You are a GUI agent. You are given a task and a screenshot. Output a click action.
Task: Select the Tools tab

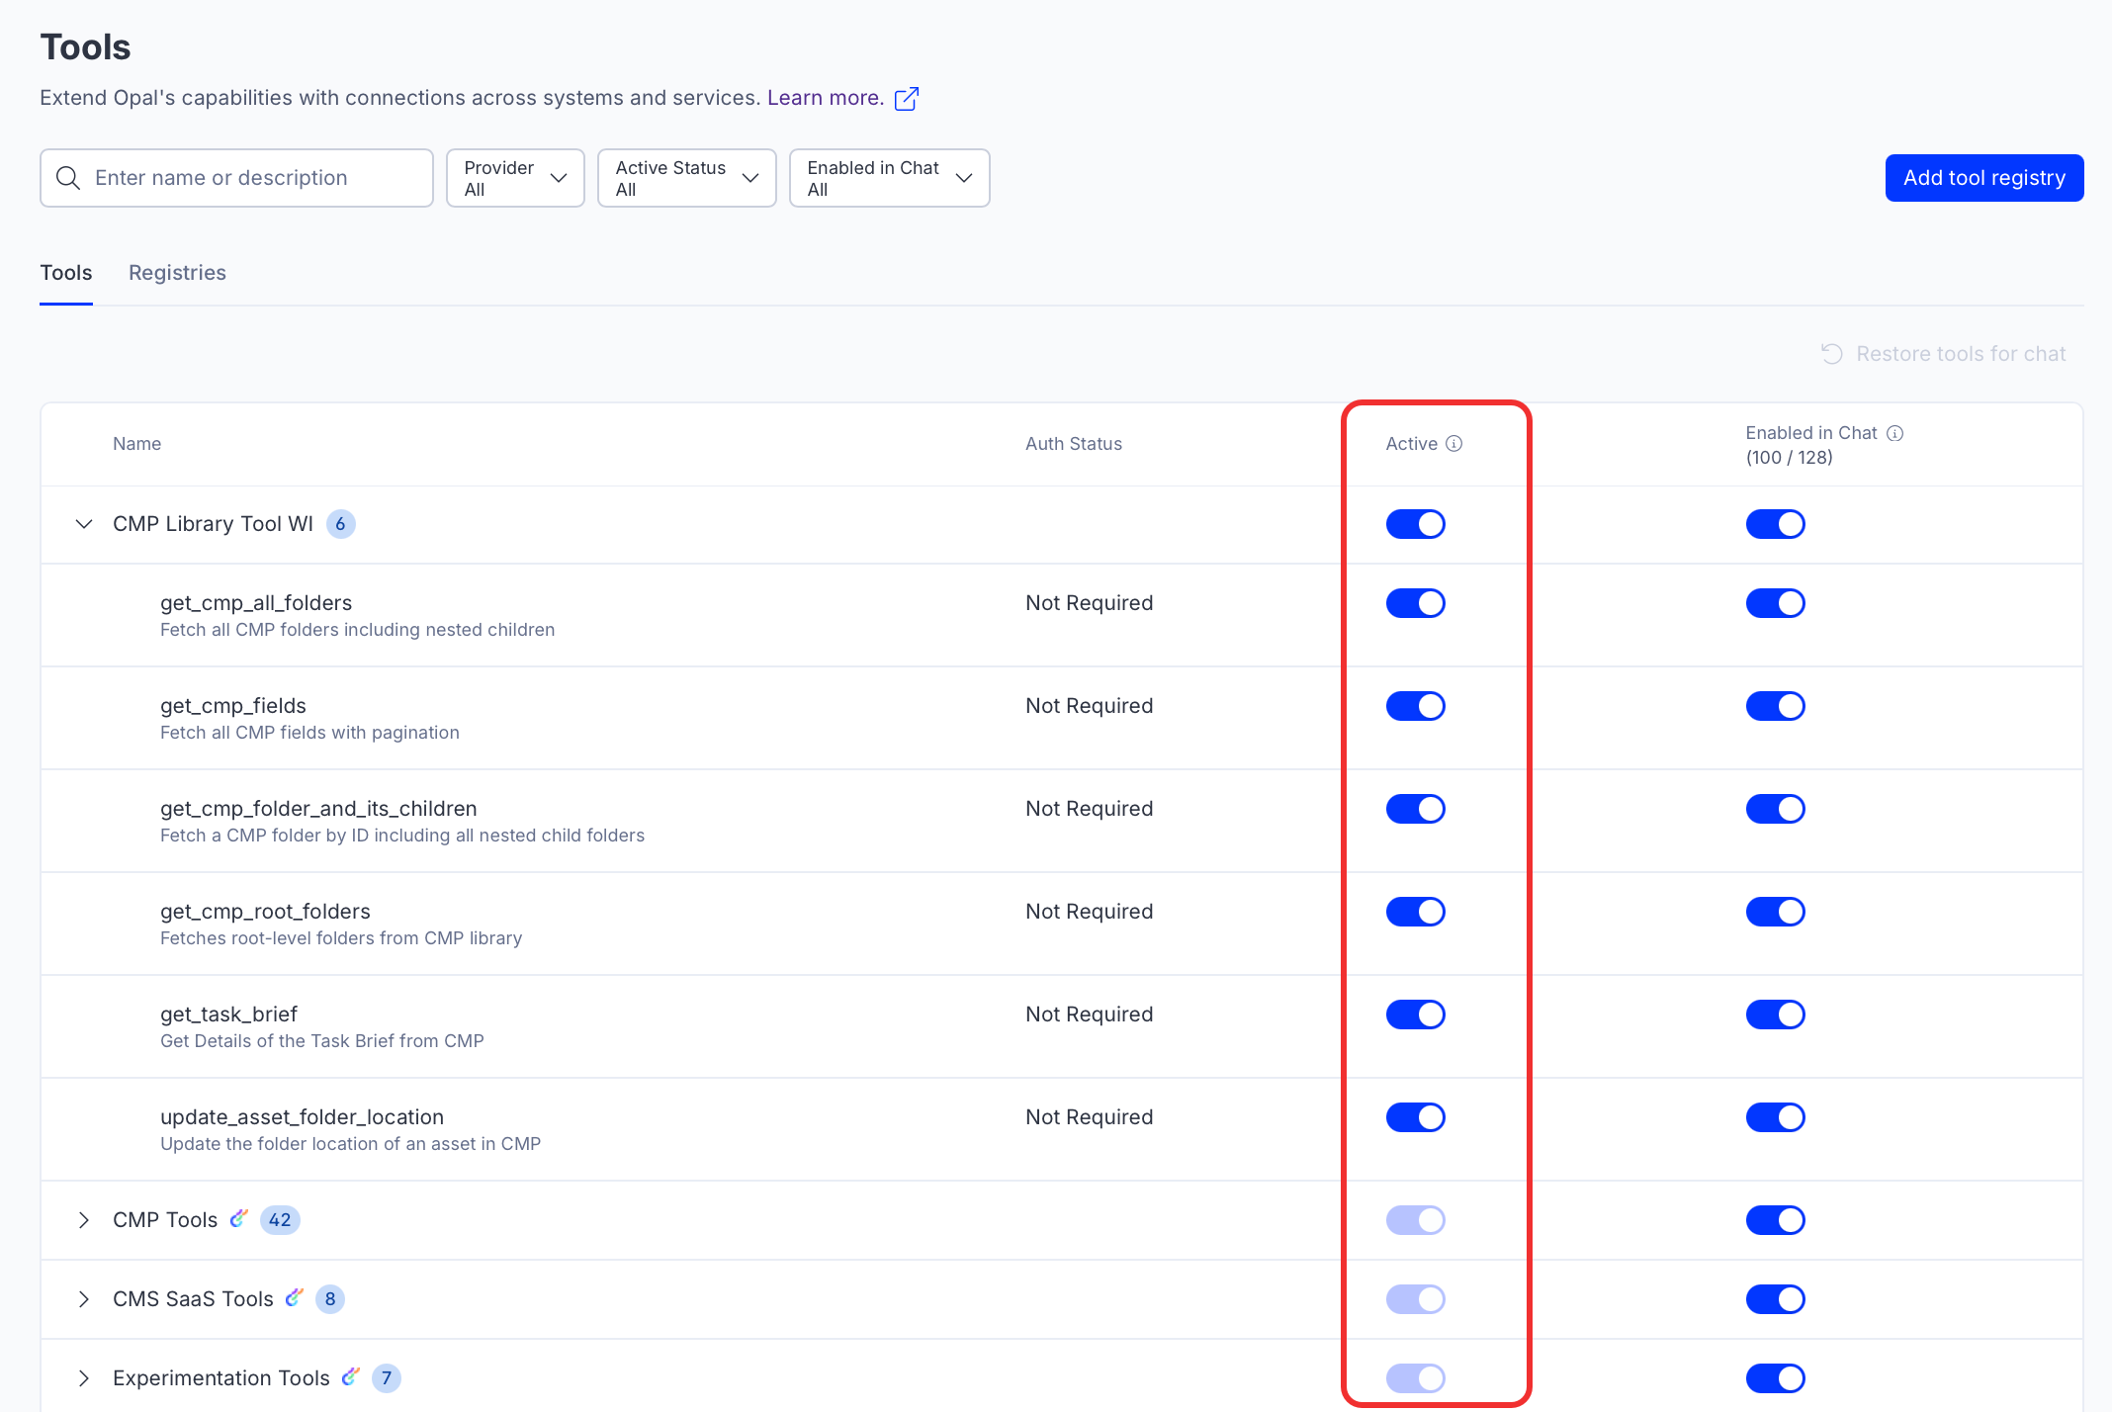pos(66,273)
